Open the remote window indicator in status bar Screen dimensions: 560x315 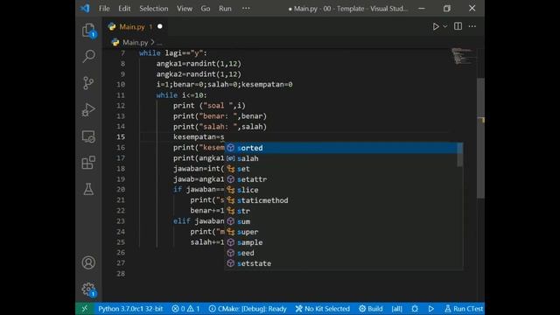85,309
